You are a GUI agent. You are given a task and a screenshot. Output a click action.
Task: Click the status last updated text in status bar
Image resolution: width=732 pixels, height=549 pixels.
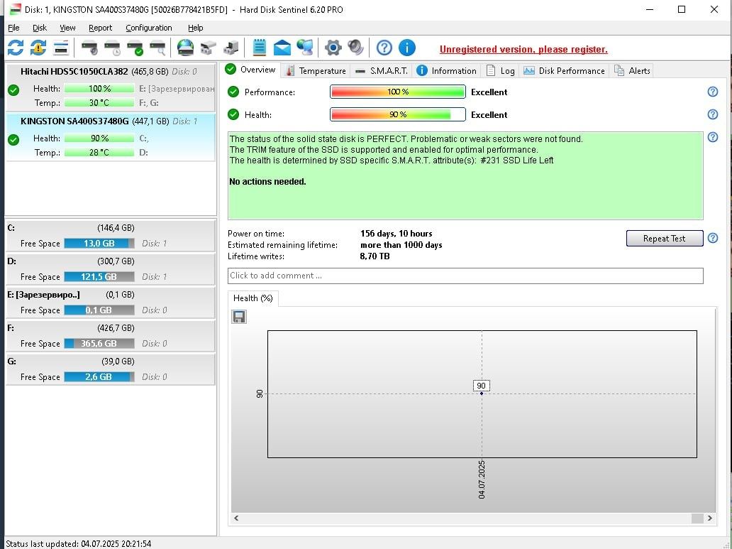pyautogui.click(x=79, y=544)
